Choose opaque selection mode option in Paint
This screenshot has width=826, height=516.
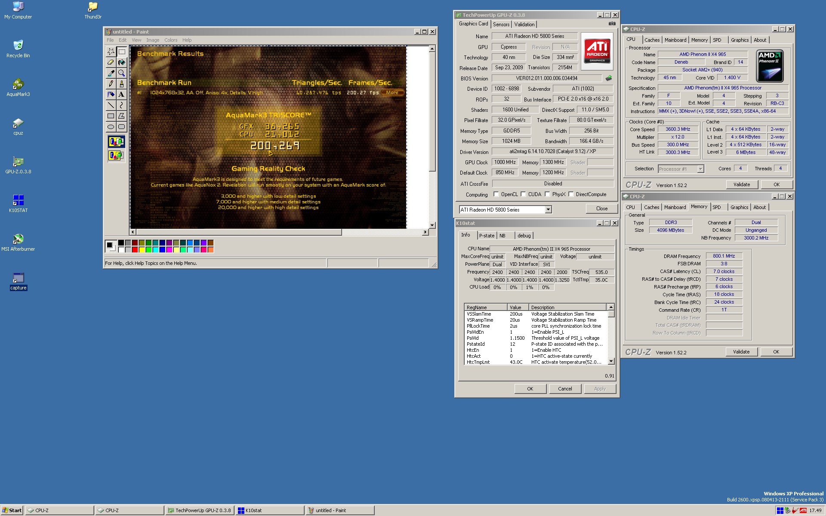[x=116, y=142]
